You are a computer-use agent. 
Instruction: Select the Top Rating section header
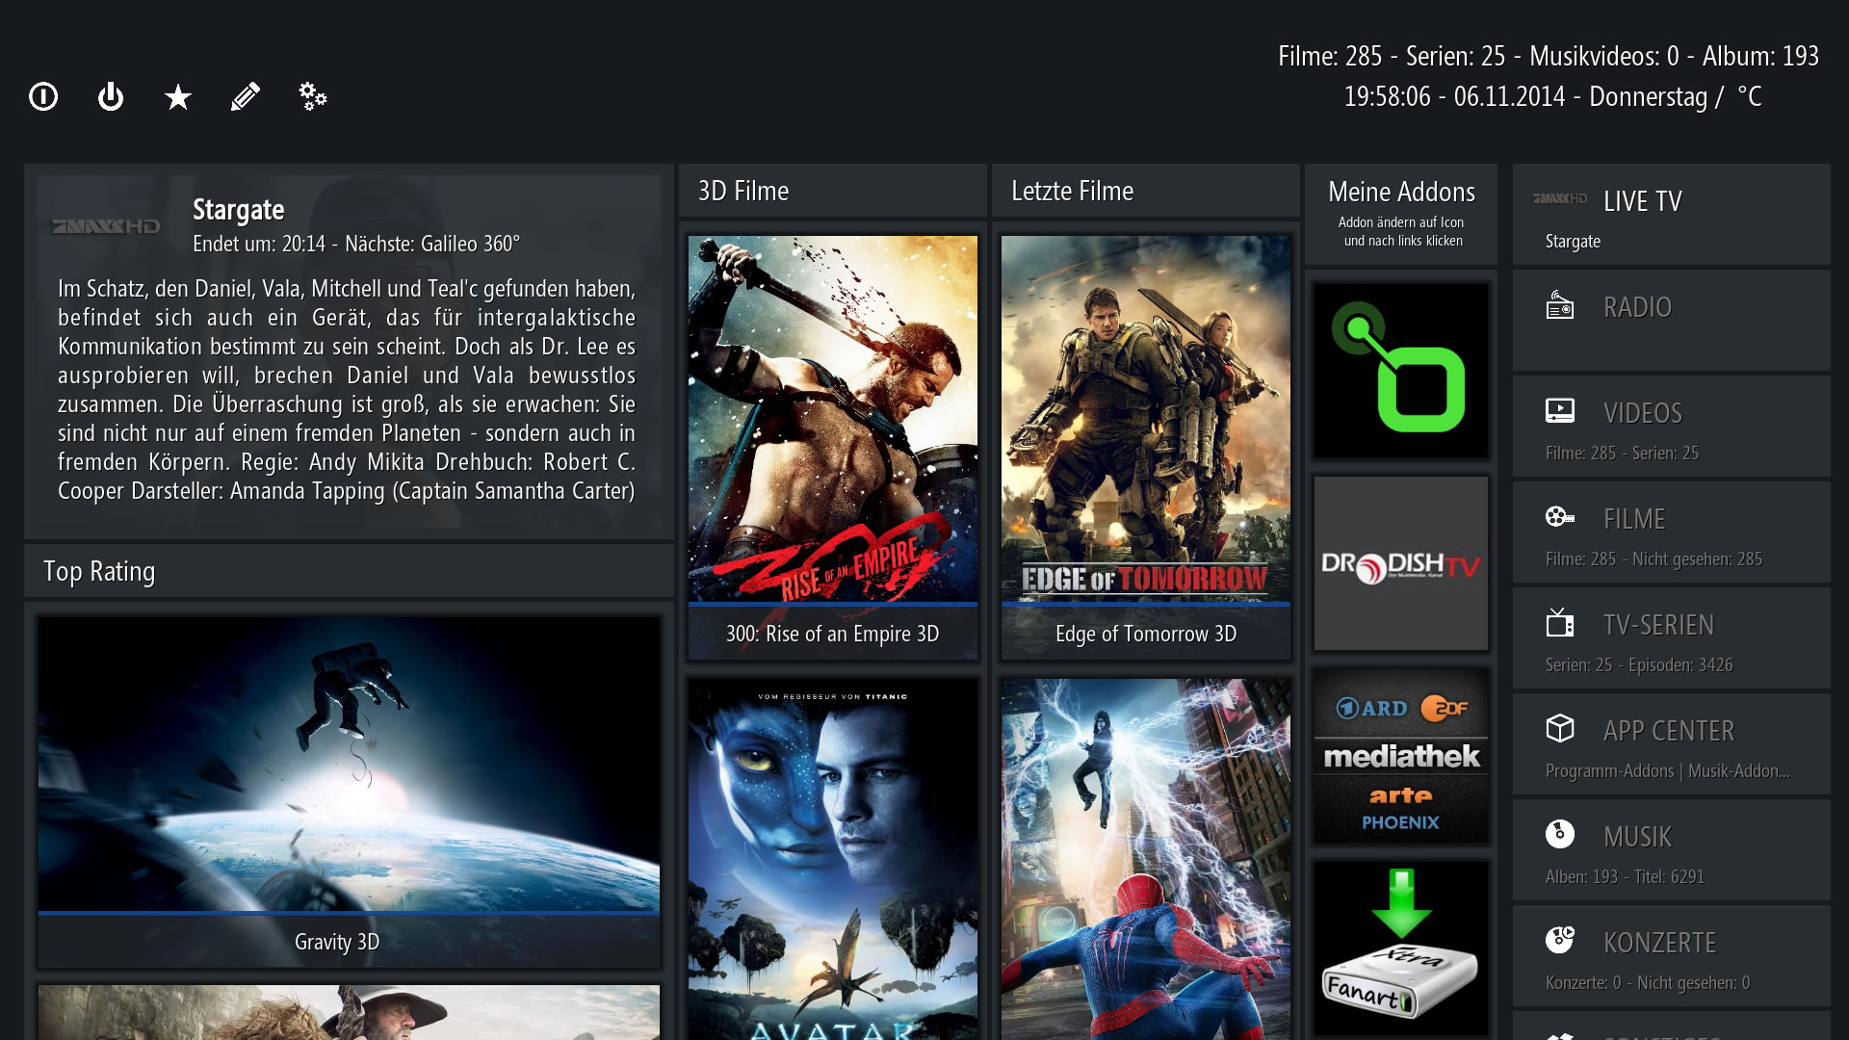(x=349, y=571)
